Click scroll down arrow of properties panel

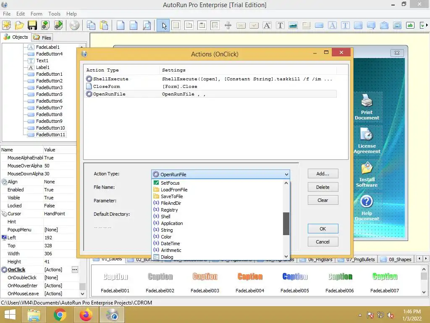tap(82, 294)
